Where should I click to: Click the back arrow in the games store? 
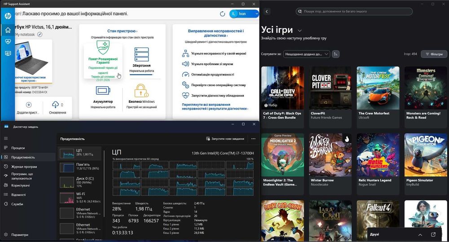(267, 11)
